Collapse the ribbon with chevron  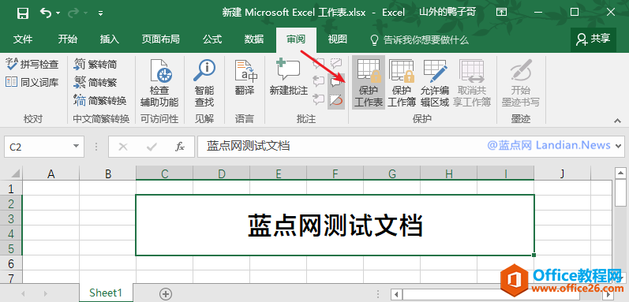point(617,121)
